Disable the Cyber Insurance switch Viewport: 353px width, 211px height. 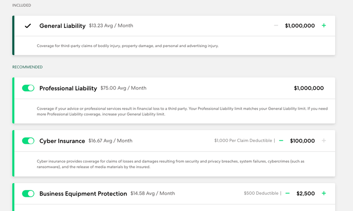28,141
